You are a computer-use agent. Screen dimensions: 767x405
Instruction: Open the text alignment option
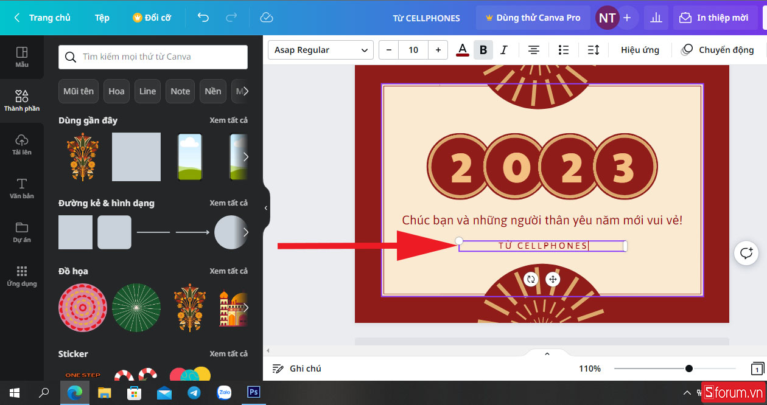pyautogui.click(x=534, y=50)
